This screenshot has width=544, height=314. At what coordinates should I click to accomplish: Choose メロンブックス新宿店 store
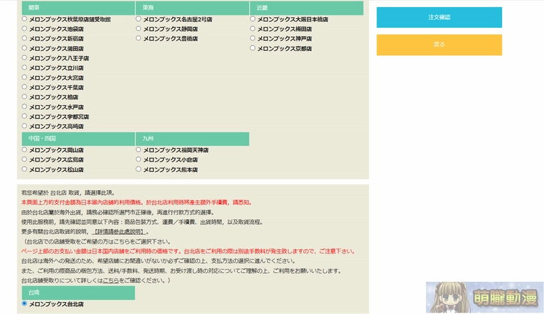coord(24,38)
